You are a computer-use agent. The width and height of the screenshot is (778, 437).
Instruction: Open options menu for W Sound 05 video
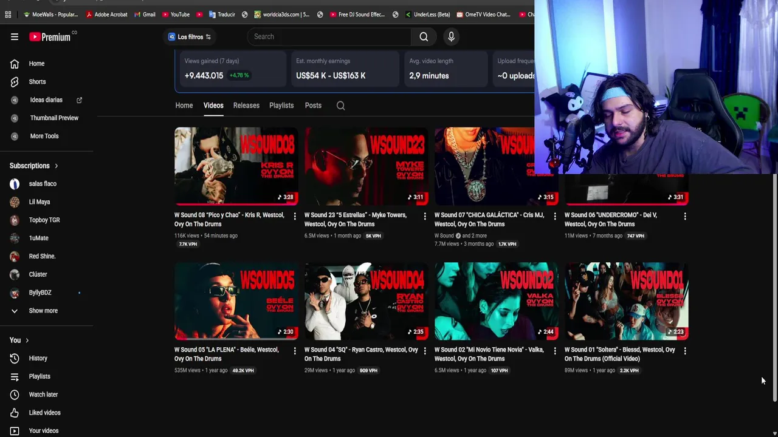tap(295, 351)
